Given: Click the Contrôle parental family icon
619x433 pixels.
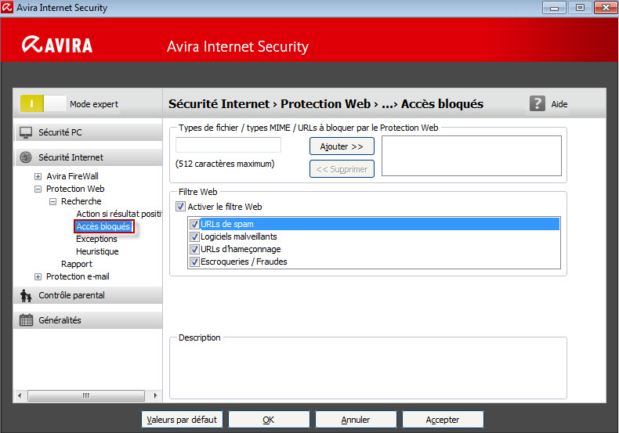Looking at the screenshot, I should tap(26, 295).
